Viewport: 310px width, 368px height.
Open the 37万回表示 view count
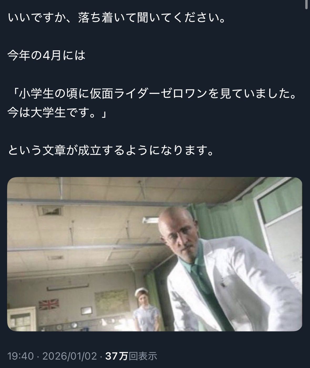(x=131, y=356)
